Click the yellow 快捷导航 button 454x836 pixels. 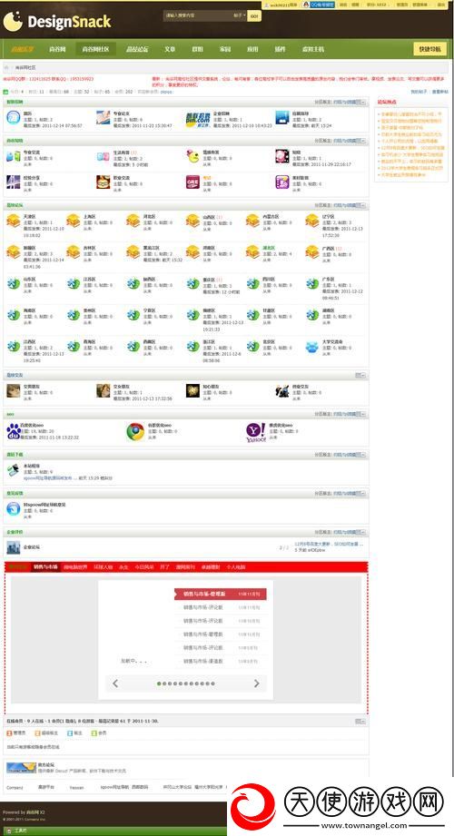pyautogui.click(x=430, y=49)
